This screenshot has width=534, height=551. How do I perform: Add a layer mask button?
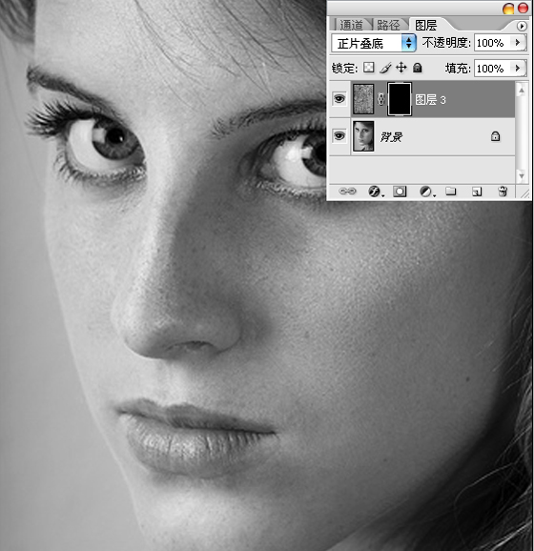(x=400, y=192)
